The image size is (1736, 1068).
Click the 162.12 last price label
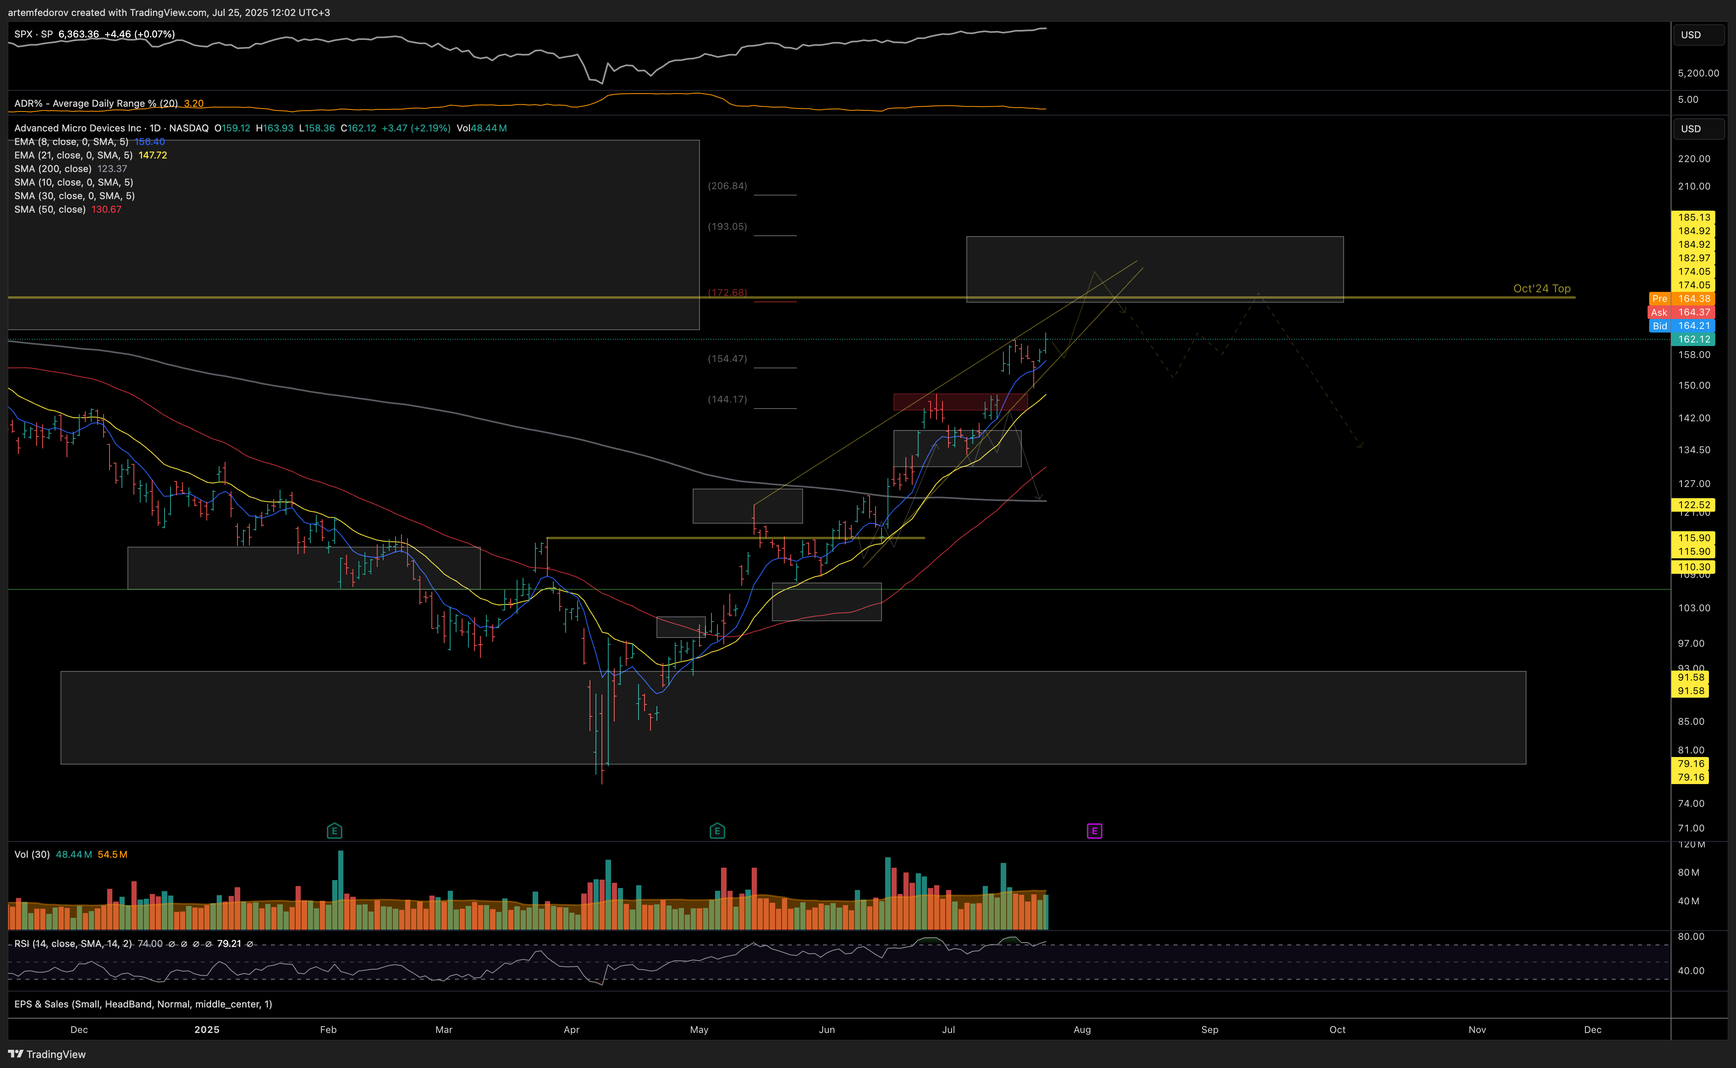(1693, 339)
